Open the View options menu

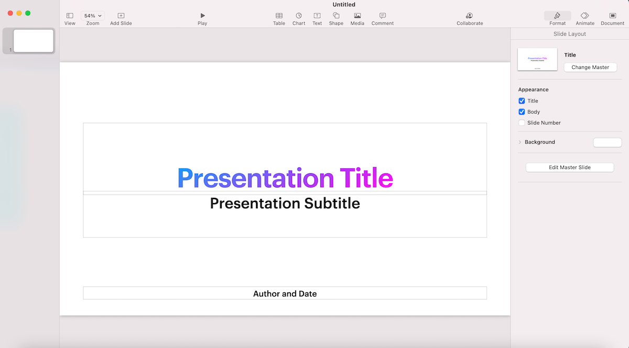point(70,16)
